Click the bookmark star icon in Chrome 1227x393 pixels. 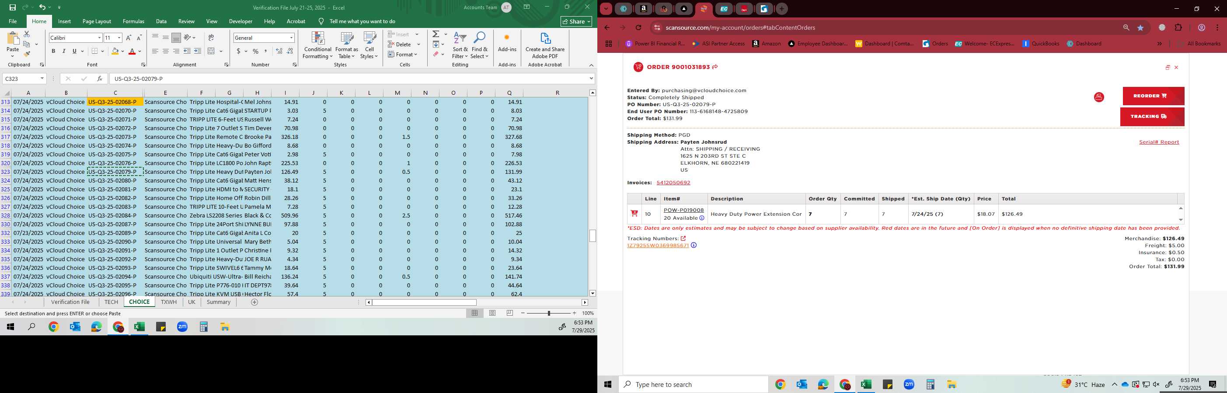1140,28
